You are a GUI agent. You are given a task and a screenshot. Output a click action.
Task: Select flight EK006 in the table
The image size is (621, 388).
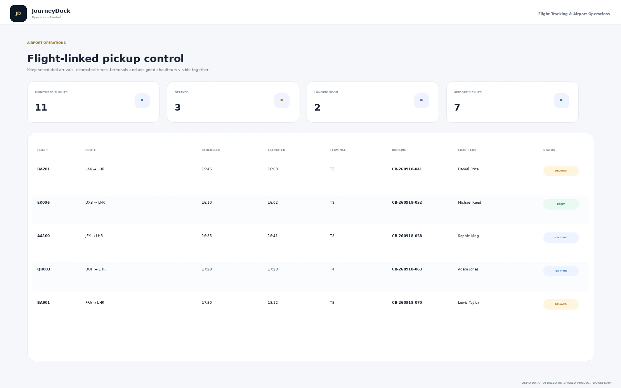click(x=43, y=203)
